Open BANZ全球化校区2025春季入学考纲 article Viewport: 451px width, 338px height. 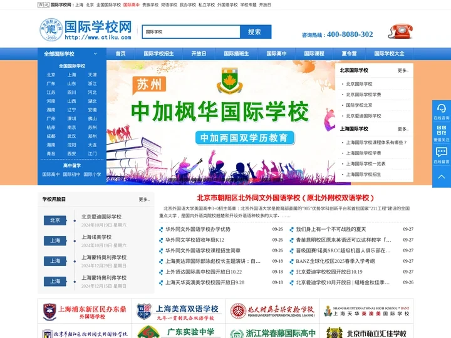(x=335, y=261)
